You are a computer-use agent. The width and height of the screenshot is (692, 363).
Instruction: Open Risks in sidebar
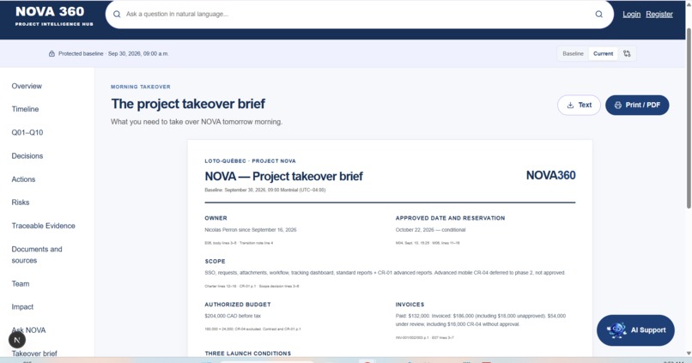pos(21,203)
